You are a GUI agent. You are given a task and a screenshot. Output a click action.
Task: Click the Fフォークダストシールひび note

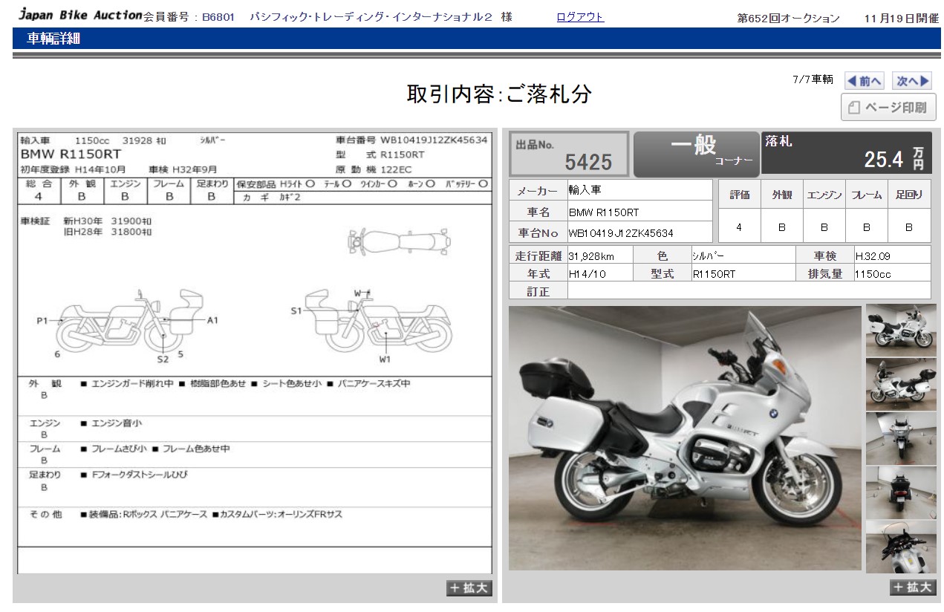134,475
